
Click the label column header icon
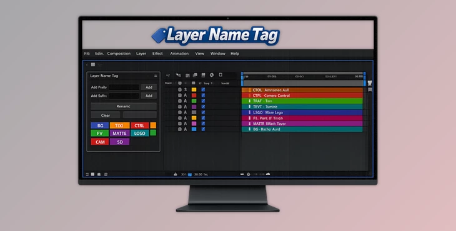coord(194,84)
